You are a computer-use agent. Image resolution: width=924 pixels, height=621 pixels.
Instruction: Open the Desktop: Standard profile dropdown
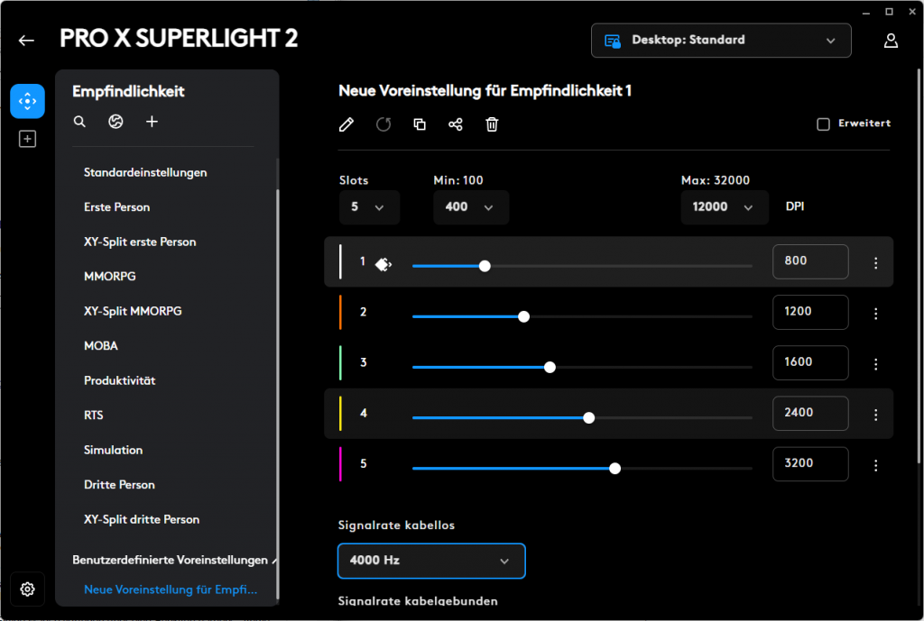[x=721, y=41]
